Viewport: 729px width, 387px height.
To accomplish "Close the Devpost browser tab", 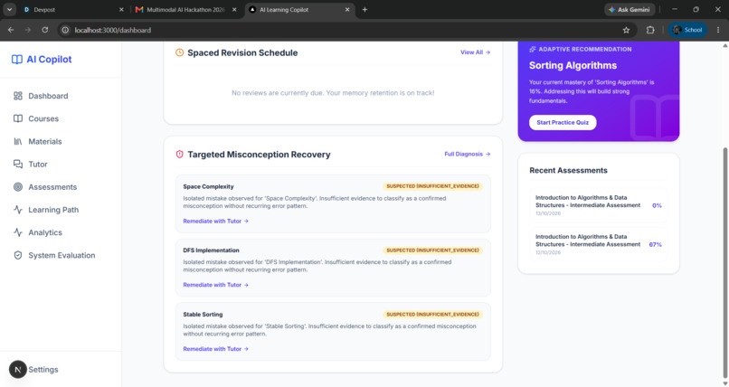I will (x=121, y=9).
